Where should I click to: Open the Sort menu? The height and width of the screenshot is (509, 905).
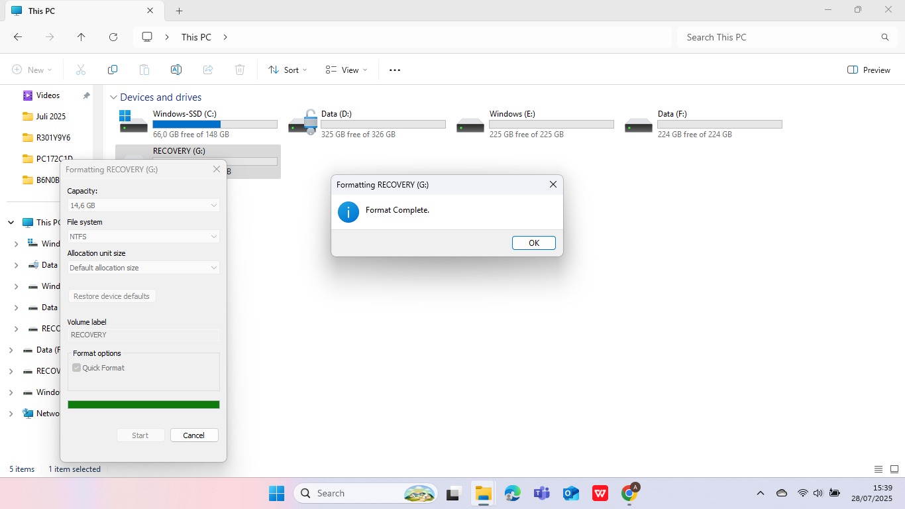click(288, 70)
